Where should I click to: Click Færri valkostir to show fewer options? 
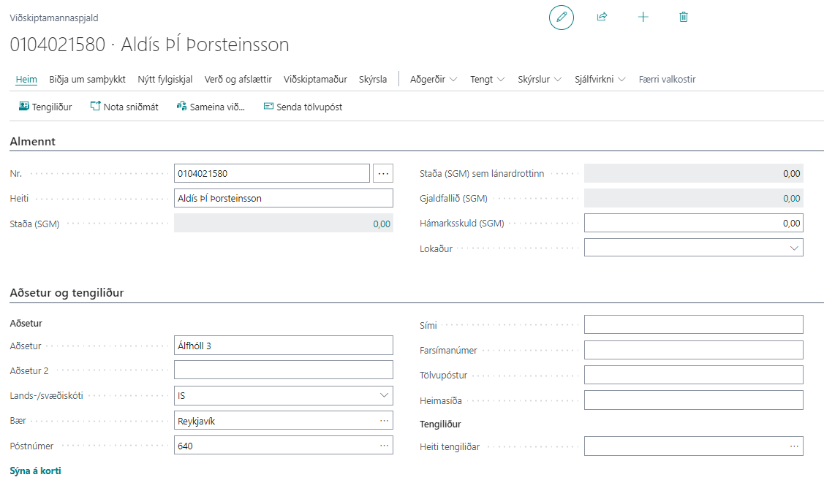[x=667, y=79]
